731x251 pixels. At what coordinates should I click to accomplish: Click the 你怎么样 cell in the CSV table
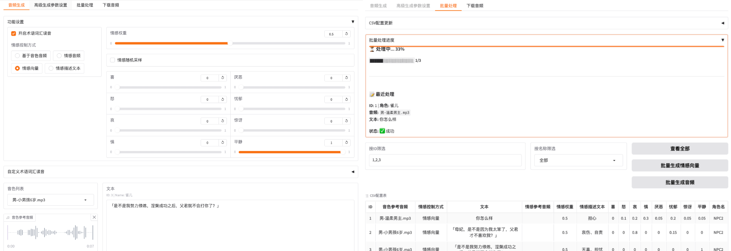[x=484, y=218]
